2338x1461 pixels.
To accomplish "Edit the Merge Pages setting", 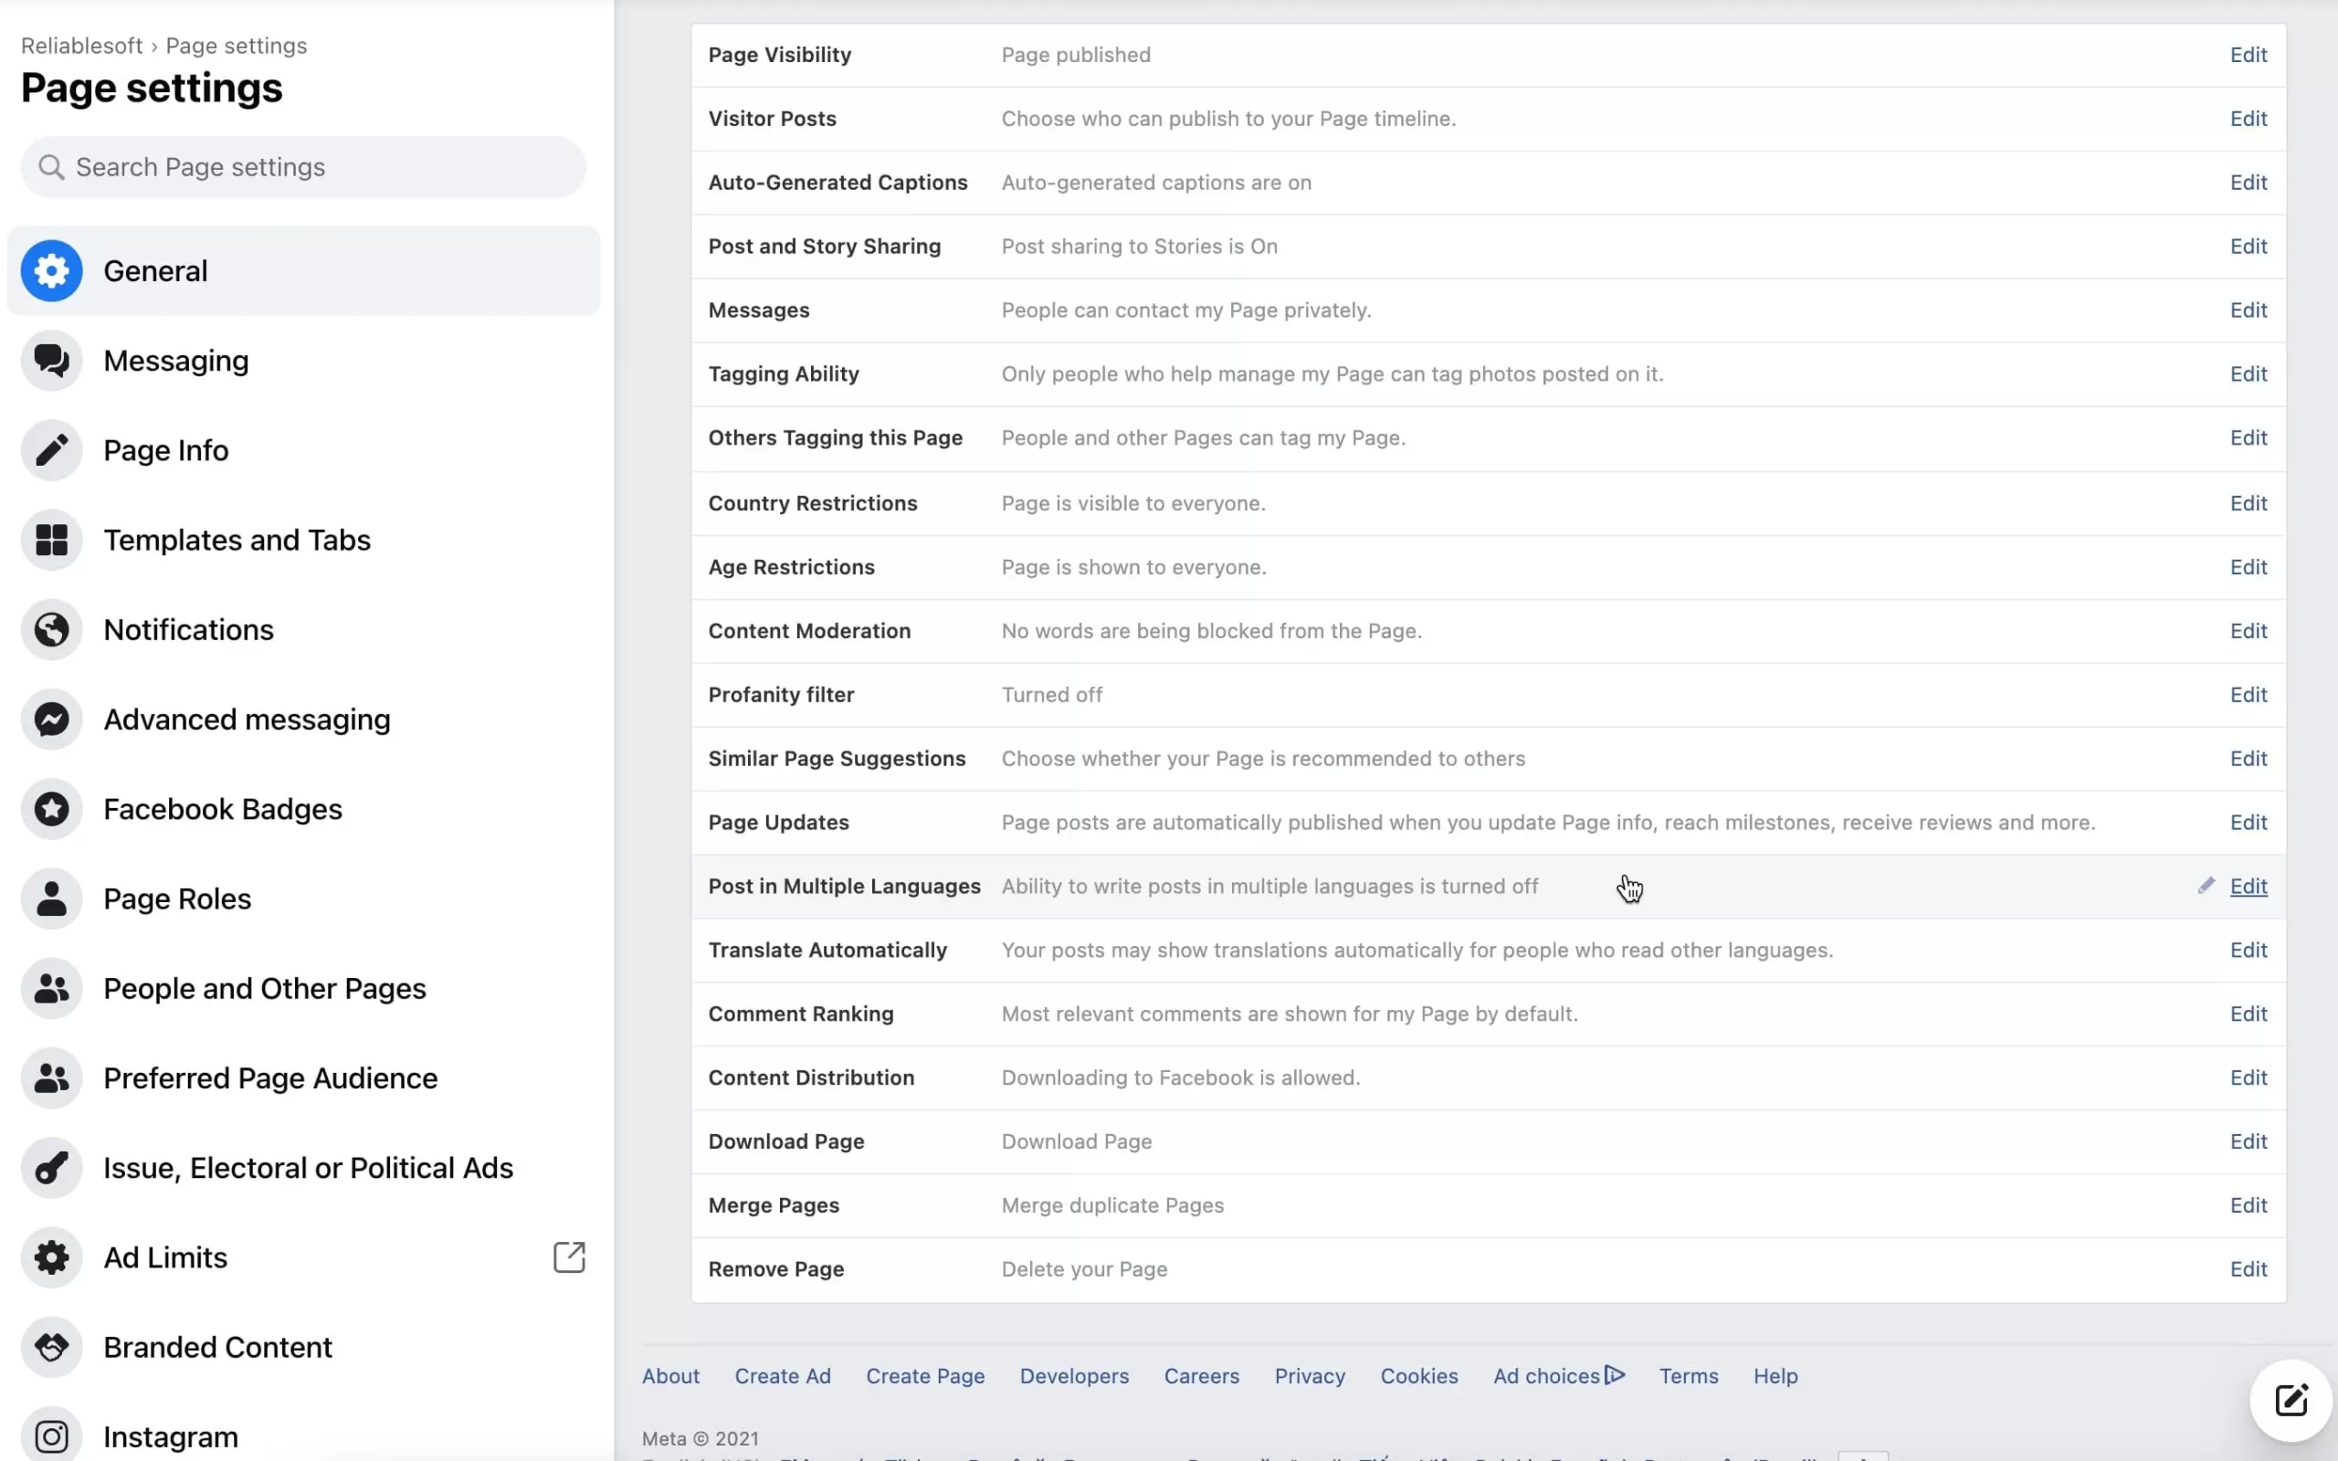I will 2248,1205.
